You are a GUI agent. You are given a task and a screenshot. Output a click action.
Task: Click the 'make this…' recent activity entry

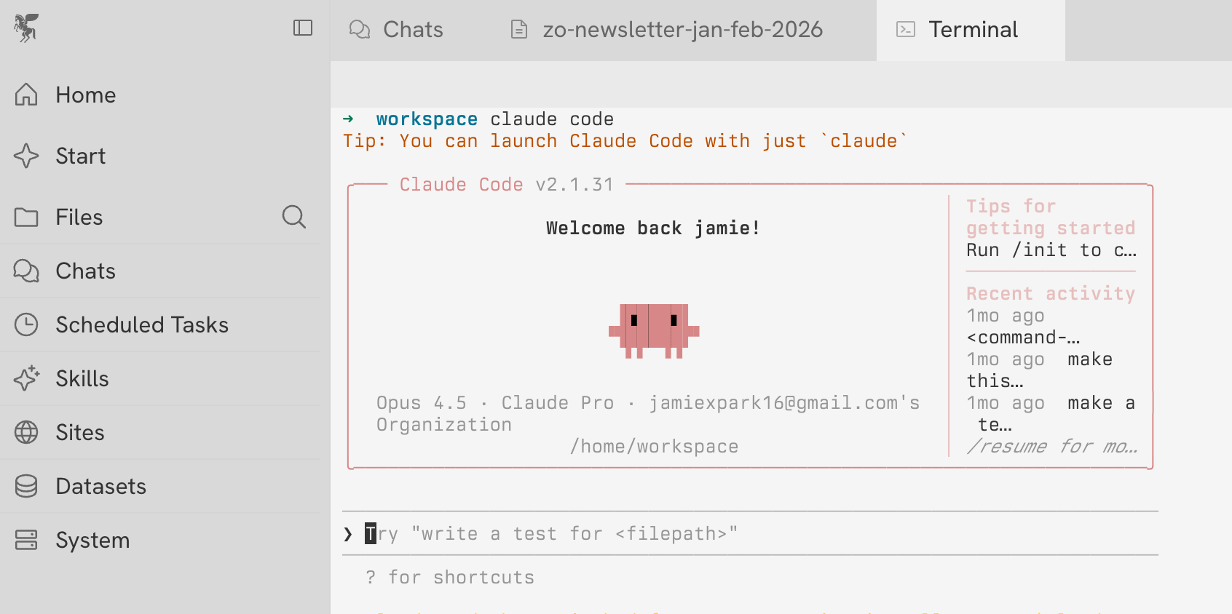(1040, 370)
